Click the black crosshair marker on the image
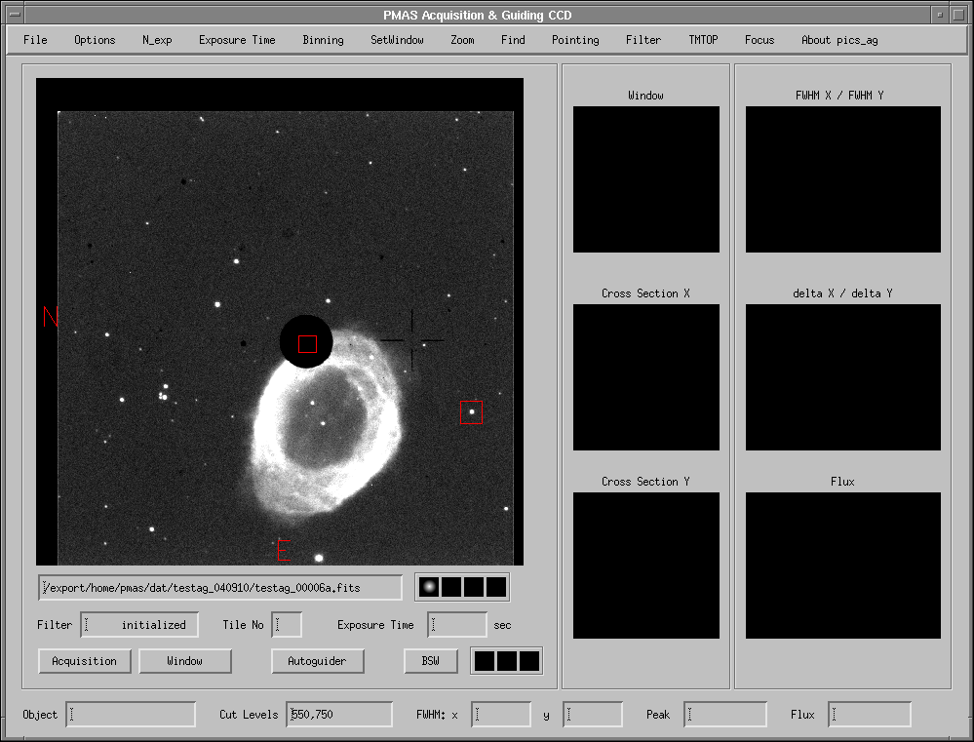Image resolution: width=974 pixels, height=742 pixels. (x=411, y=339)
